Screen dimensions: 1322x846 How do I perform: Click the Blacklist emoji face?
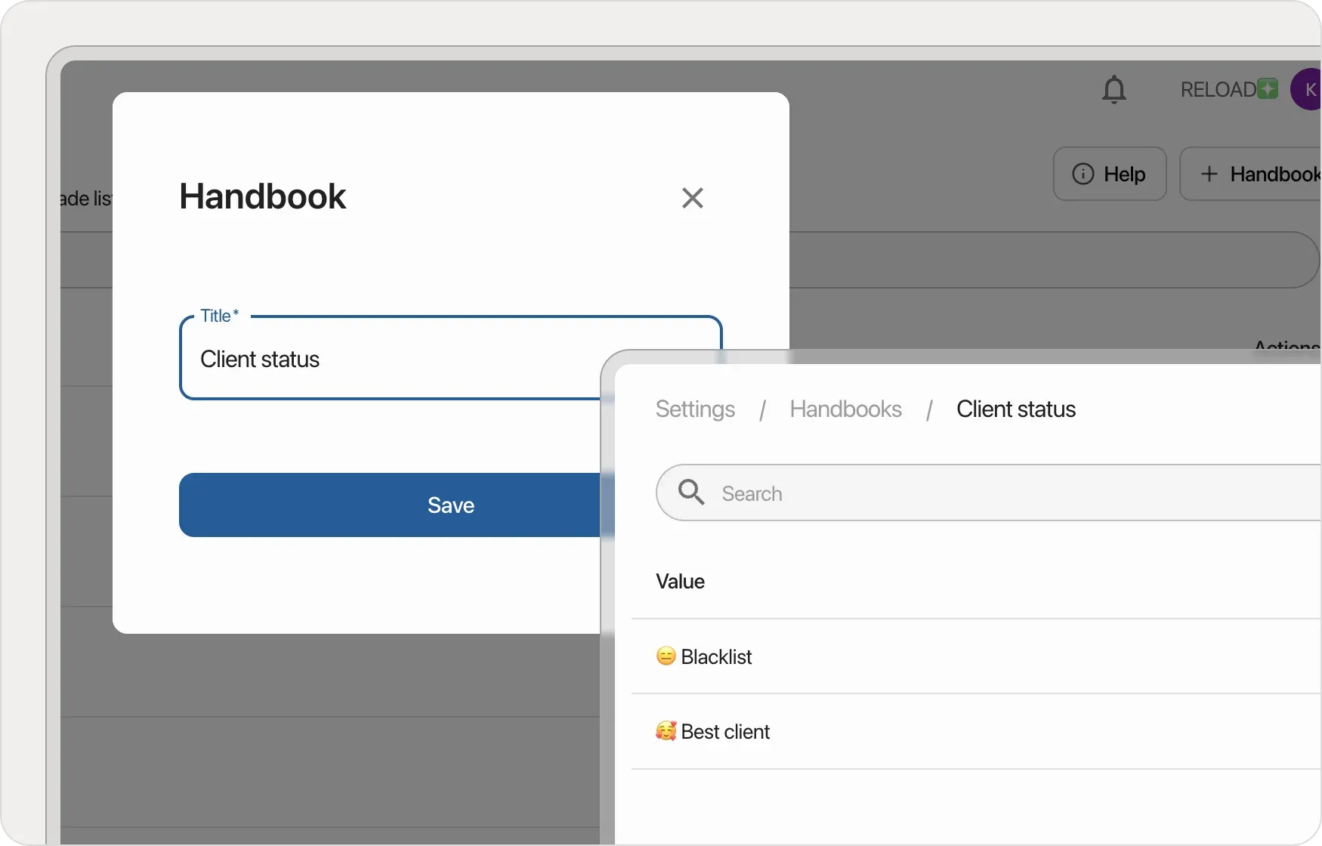click(x=666, y=656)
